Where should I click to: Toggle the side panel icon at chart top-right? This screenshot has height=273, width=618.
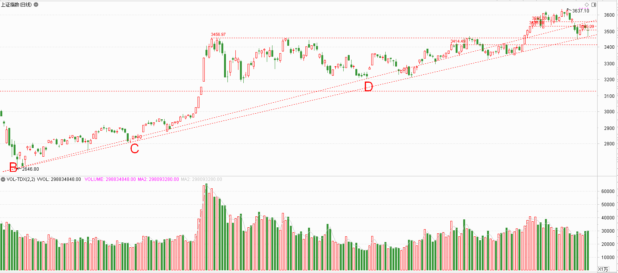[x=593, y=5]
